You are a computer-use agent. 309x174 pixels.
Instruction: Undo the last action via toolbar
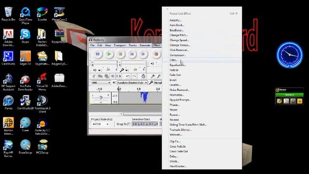click(128, 76)
